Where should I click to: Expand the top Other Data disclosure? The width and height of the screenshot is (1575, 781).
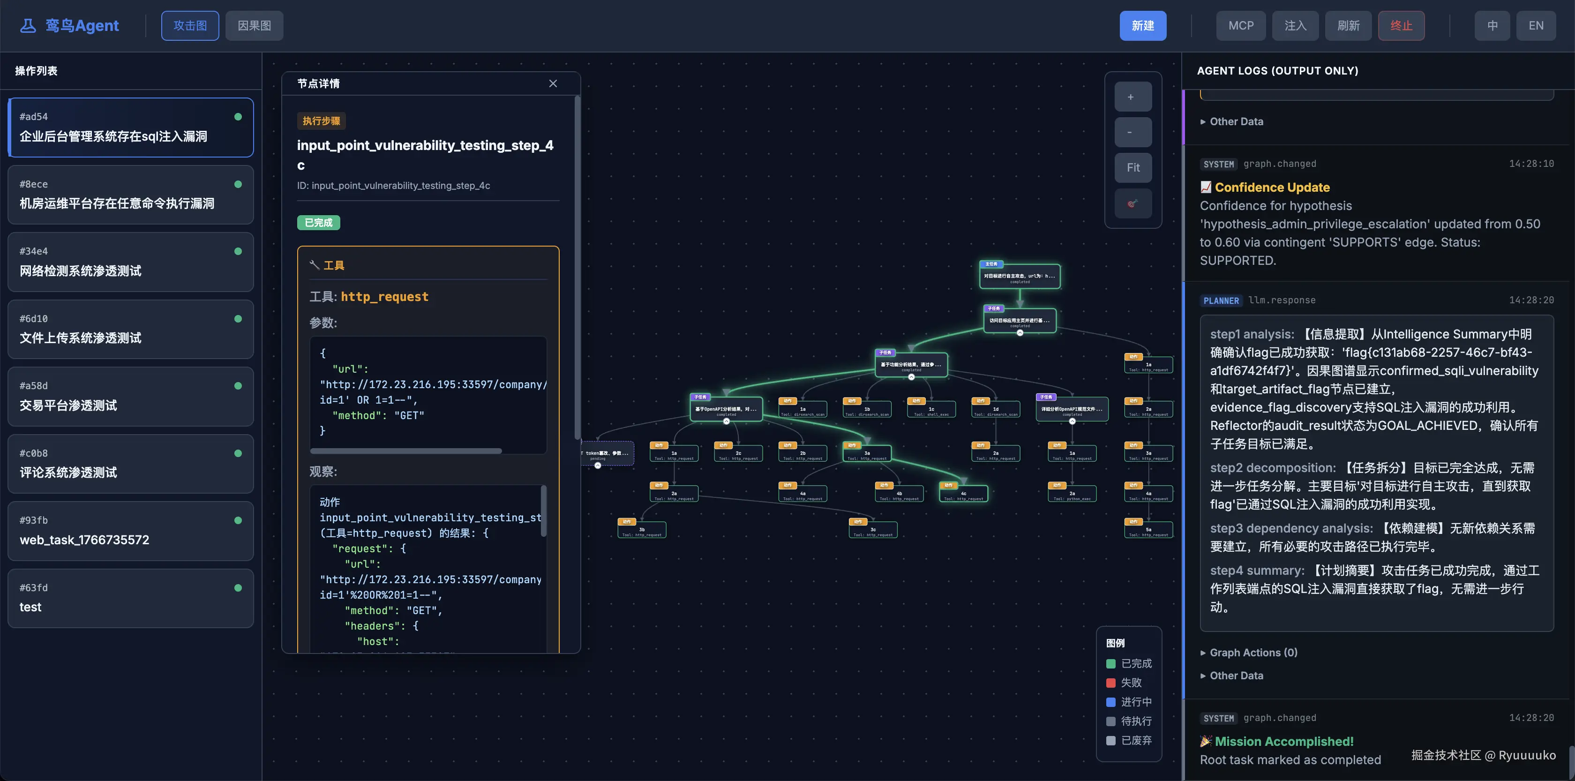(x=1236, y=122)
